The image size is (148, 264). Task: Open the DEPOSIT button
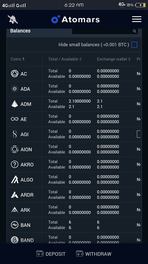tap(51, 254)
